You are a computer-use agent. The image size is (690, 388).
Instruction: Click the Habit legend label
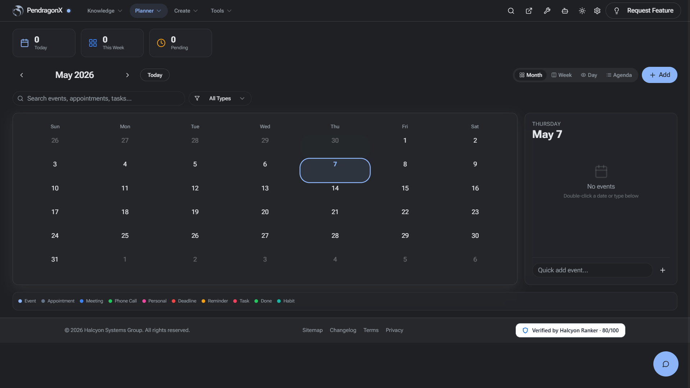(289, 301)
